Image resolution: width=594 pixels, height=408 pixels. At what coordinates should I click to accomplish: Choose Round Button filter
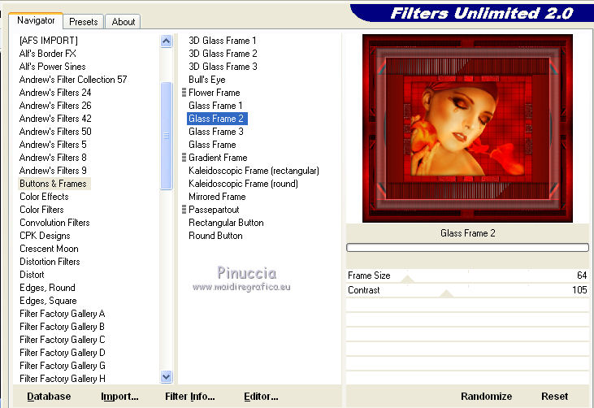(215, 236)
